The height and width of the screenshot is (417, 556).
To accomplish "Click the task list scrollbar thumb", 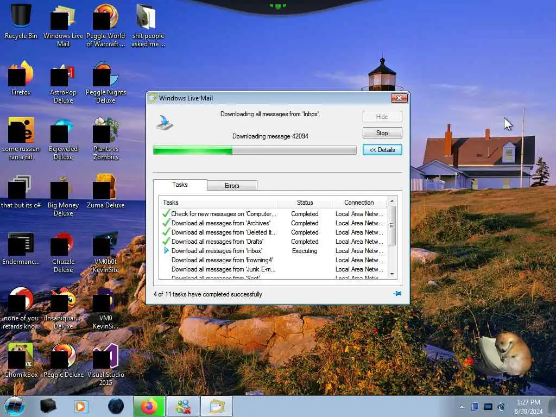I will 391,225.
